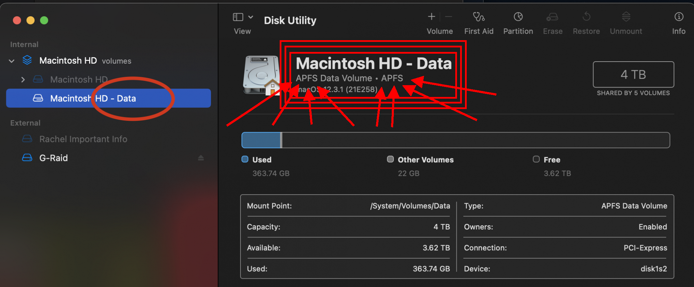Image resolution: width=694 pixels, height=287 pixels.
Task: Expand the View options chevron
Action: point(251,17)
